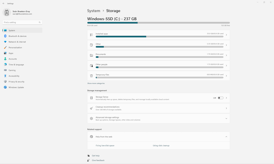Click the Temporary files trash icon

pos(91,76)
